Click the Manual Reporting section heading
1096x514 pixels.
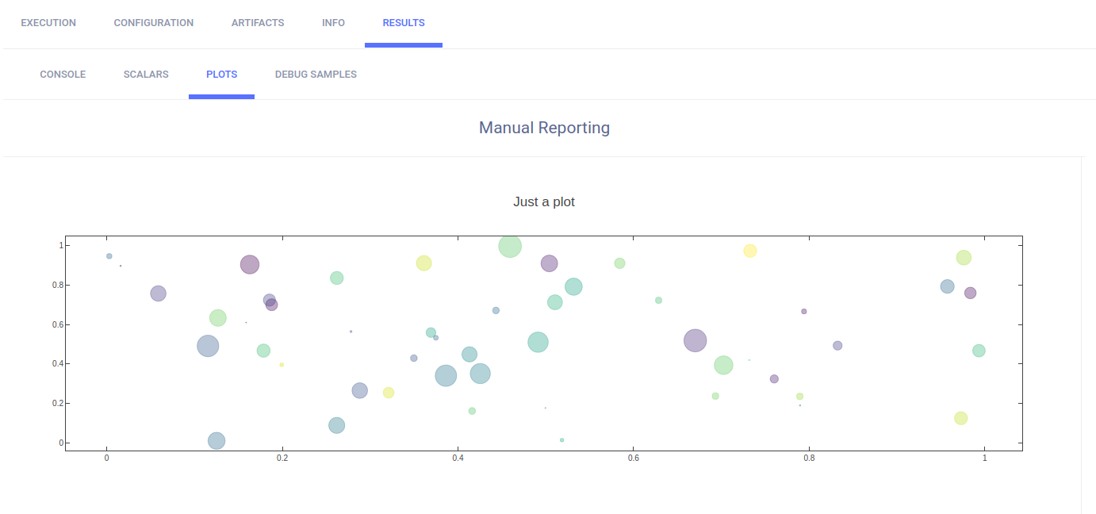tap(544, 128)
